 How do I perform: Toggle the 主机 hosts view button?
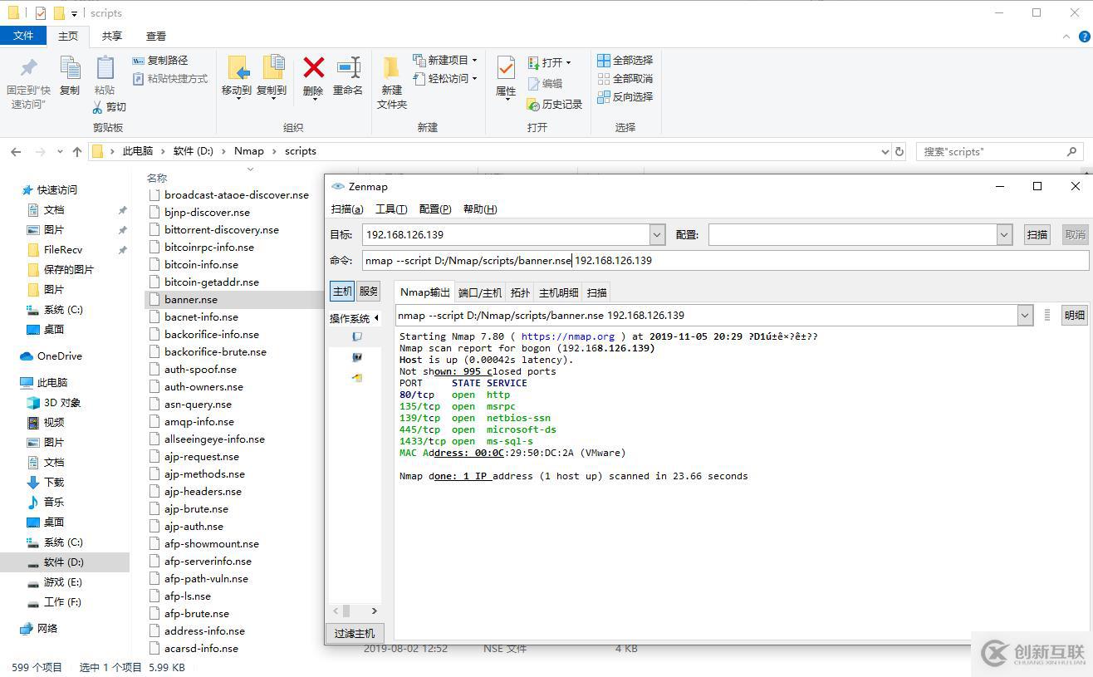(x=342, y=292)
